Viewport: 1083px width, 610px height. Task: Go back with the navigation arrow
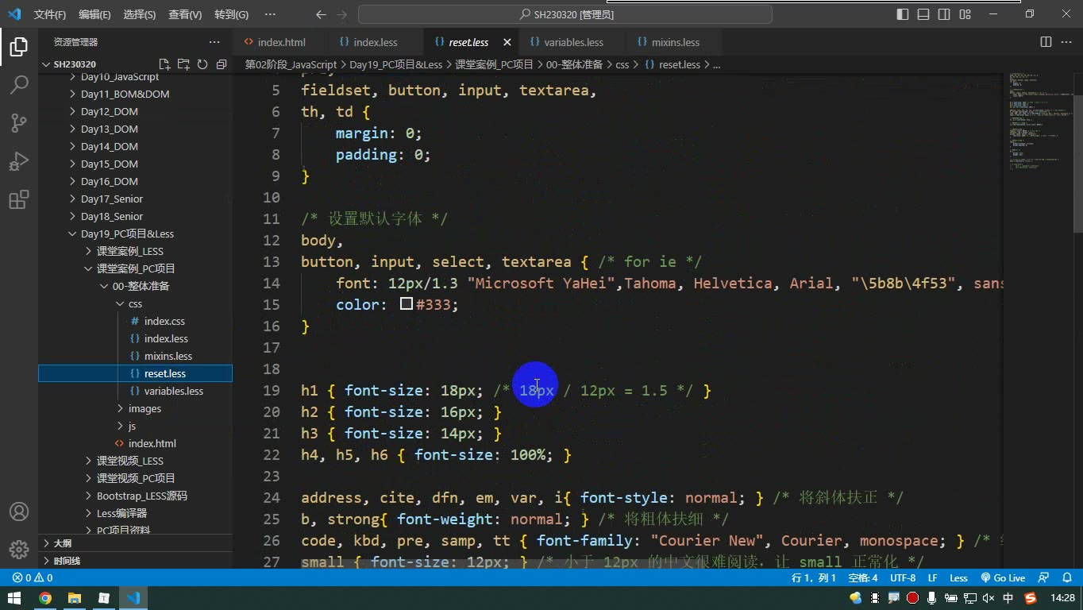tap(321, 14)
